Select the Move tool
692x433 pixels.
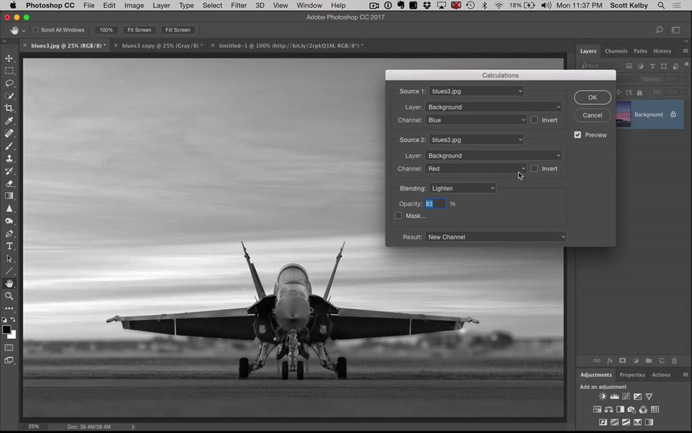[x=9, y=58]
